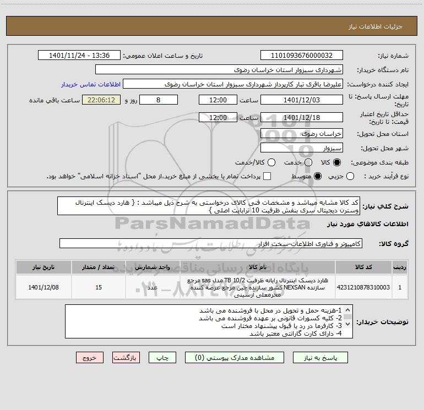Image resolution: width=424 pixels, height=410 pixels.
Task: Select the کالا radio button
Action: (x=337, y=162)
